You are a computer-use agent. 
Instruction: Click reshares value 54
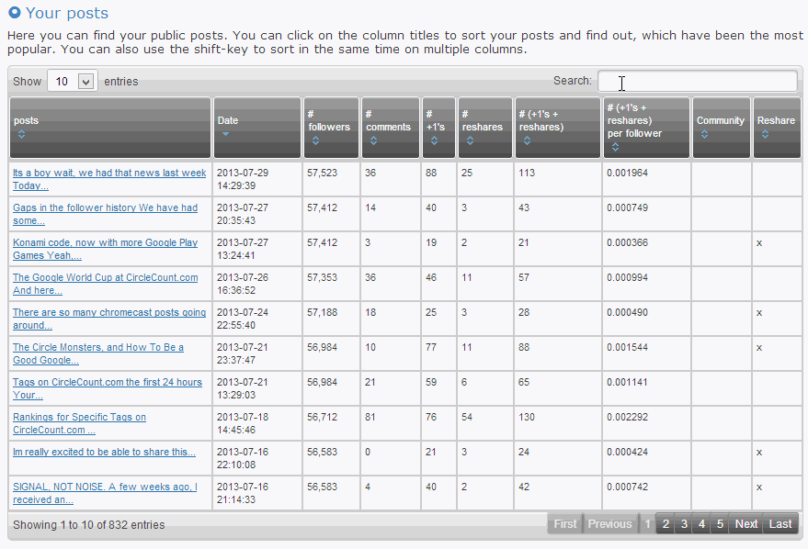click(x=467, y=418)
